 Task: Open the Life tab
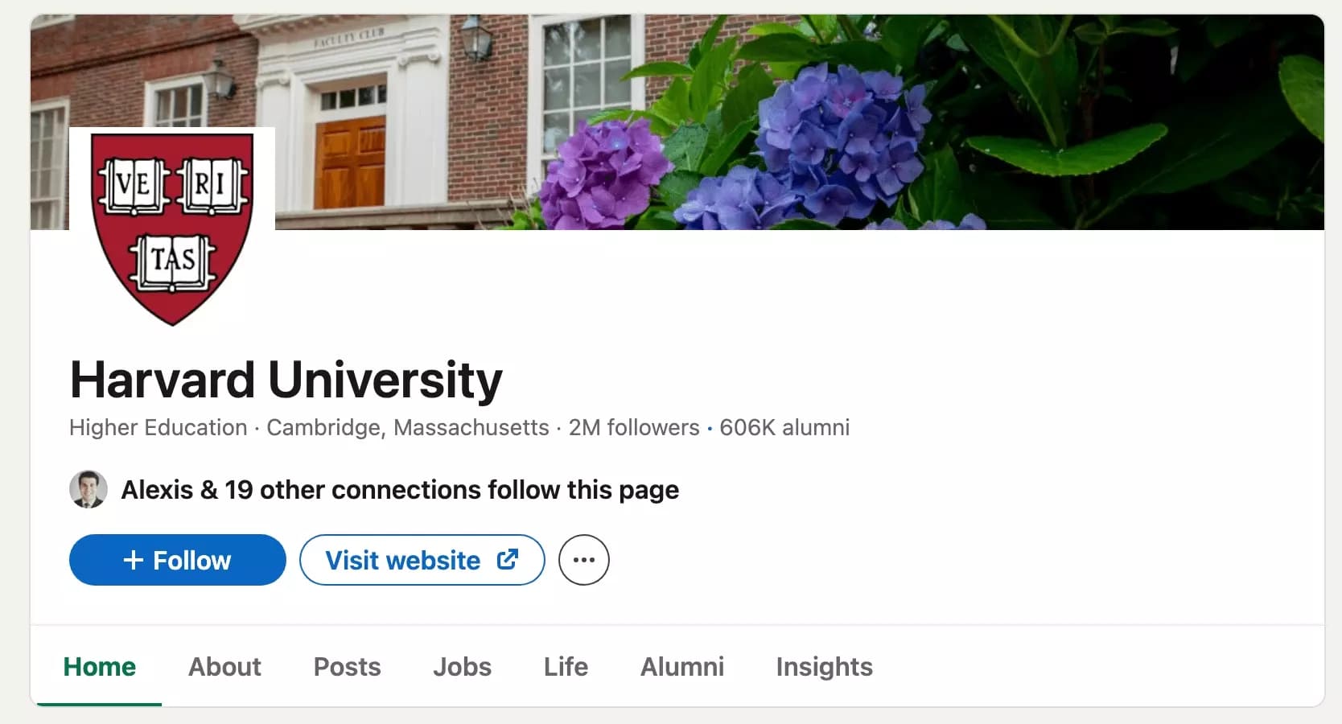[565, 666]
